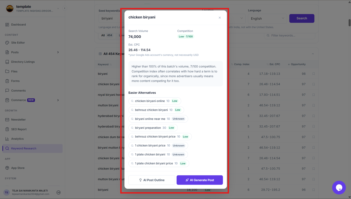Click the AI Post Outline button
The height and width of the screenshot is (199, 351).
[152, 180]
